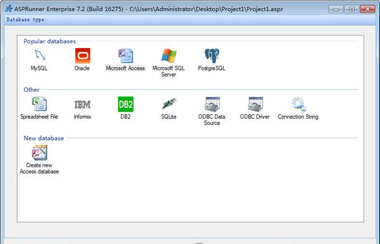Click the Microsoft Access label text
Screen dimensions: 380x244
click(x=125, y=68)
